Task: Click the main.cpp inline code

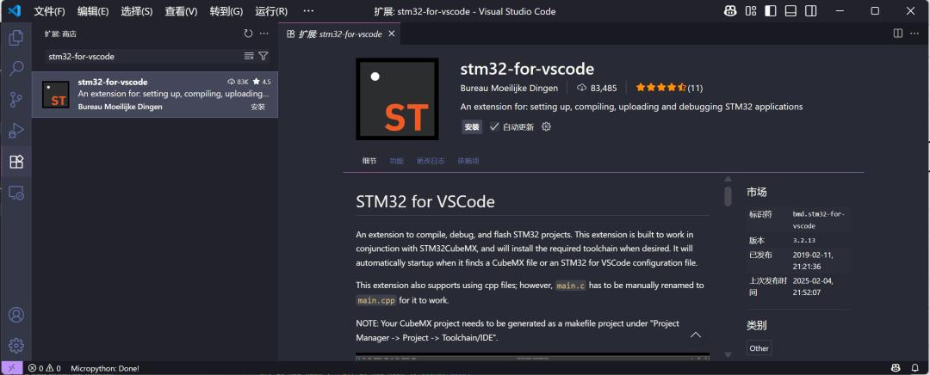Action: click(376, 300)
